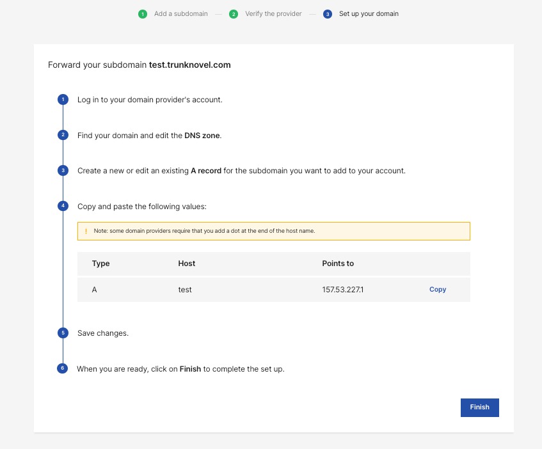Click the Set up your domain step circle

328,13
